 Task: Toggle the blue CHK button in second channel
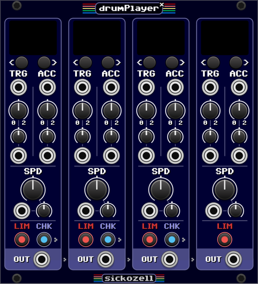pyautogui.click(x=108, y=240)
